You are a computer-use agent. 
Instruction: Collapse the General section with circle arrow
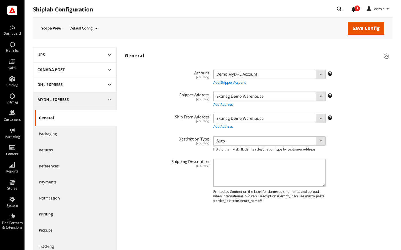[x=386, y=56]
